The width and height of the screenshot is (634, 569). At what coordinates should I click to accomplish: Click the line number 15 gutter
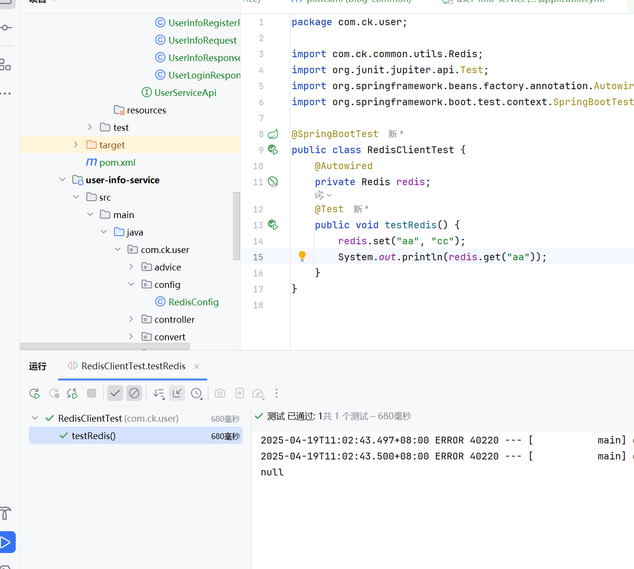click(x=258, y=257)
